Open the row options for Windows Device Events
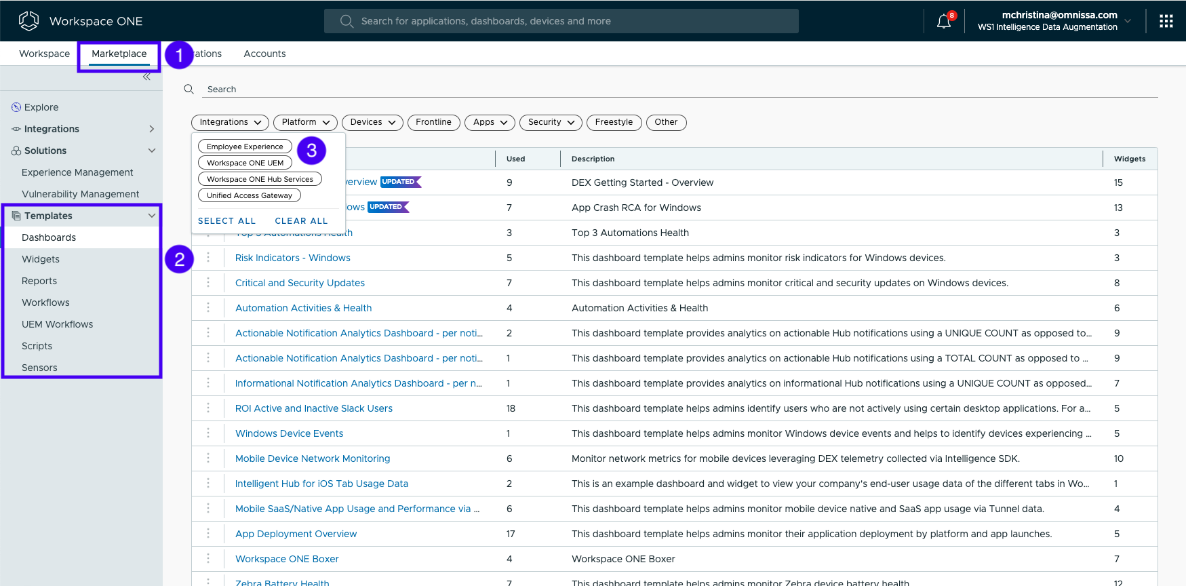The height and width of the screenshot is (586, 1186). (x=208, y=433)
